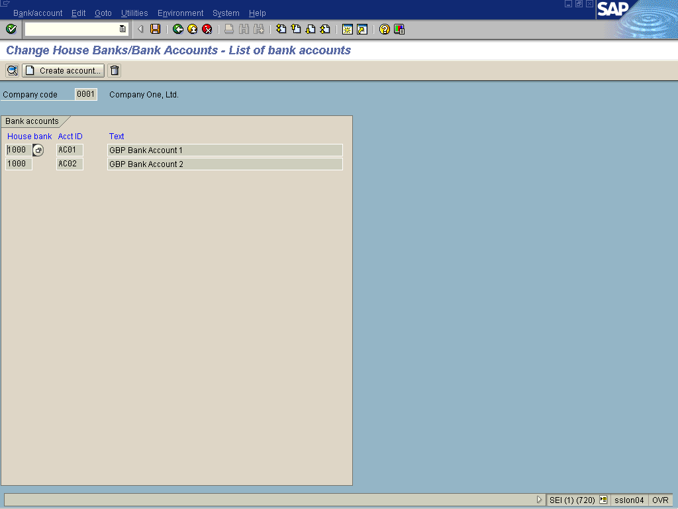Click the Delete trash can icon
This screenshot has width=678, height=509.
(115, 70)
